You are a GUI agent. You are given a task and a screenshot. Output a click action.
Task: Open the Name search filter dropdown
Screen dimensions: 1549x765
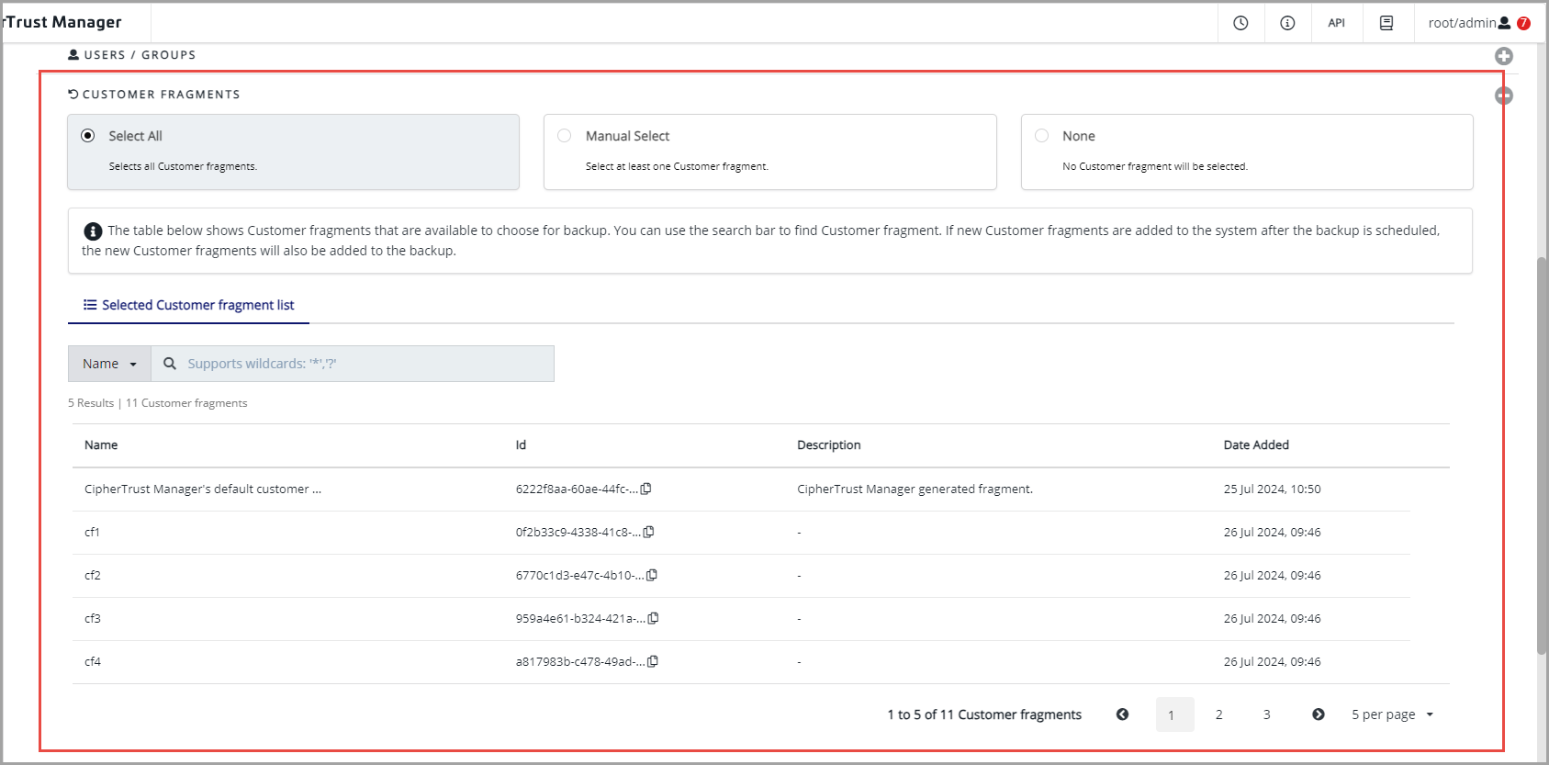(109, 364)
